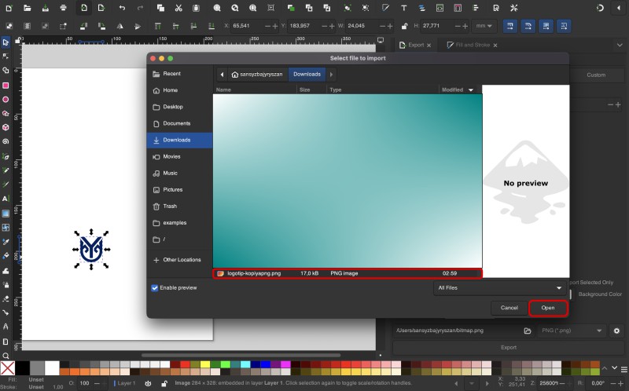The image size is (629, 391).
Task: Click sansyzbajyryszan home path button
Action: tap(257, 75)
